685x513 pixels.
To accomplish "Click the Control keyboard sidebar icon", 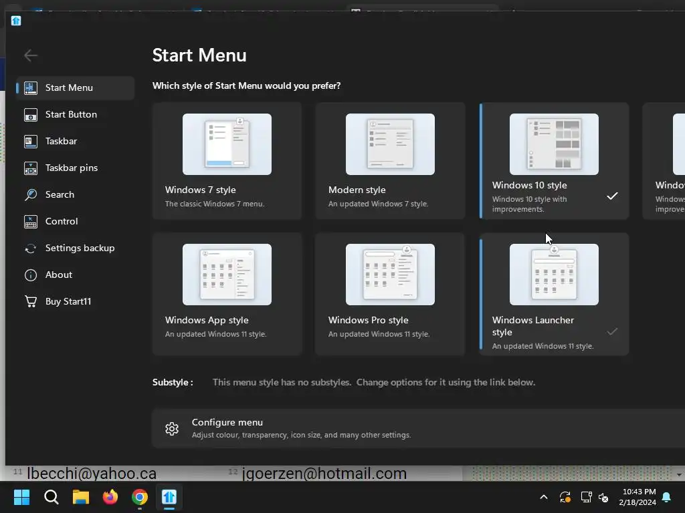I will tap(31, 222).
